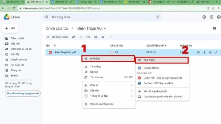Go back with browser back arrow

click(x=3, y=8)
